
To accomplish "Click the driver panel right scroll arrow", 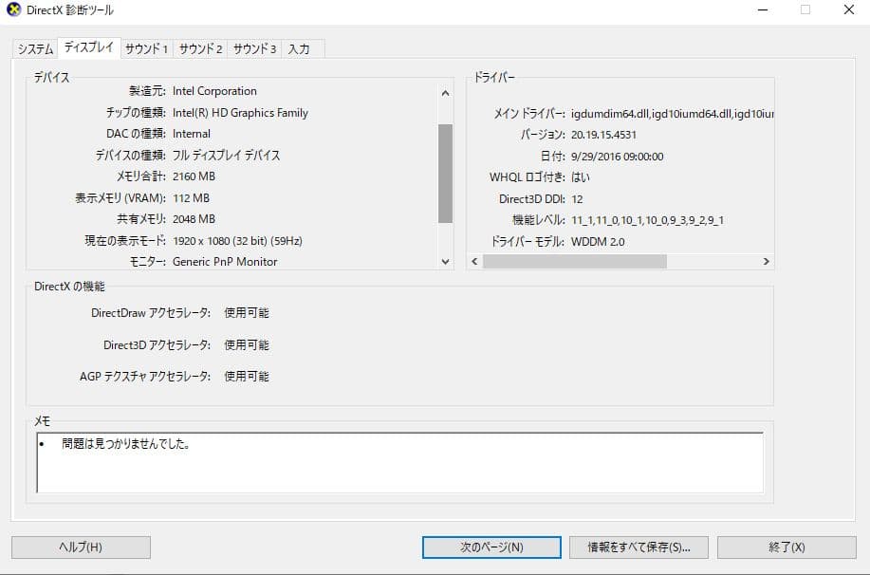I will click(767, 259).
